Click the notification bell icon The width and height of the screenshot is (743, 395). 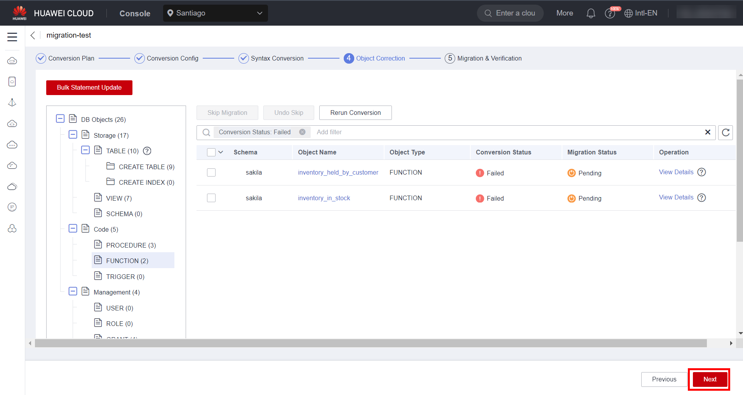click(590, 13)
